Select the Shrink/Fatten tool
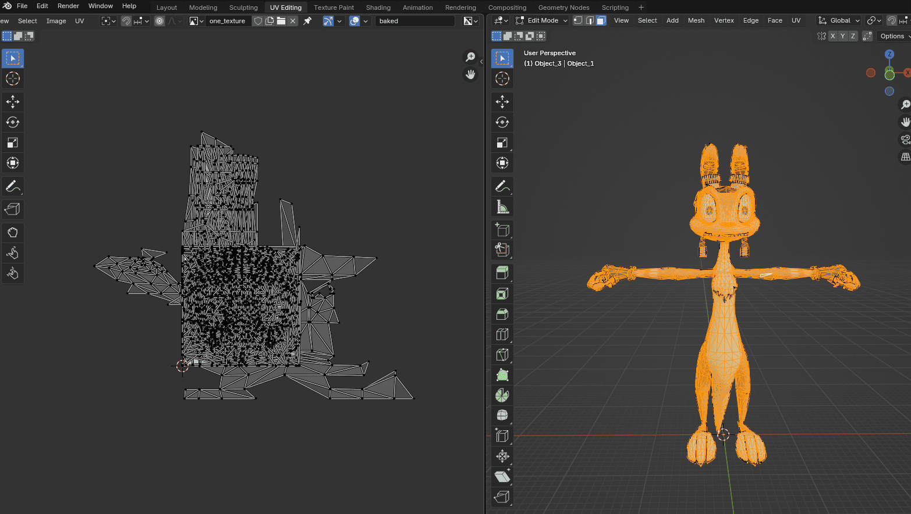The image size is (911, 514). click(502, 456)
